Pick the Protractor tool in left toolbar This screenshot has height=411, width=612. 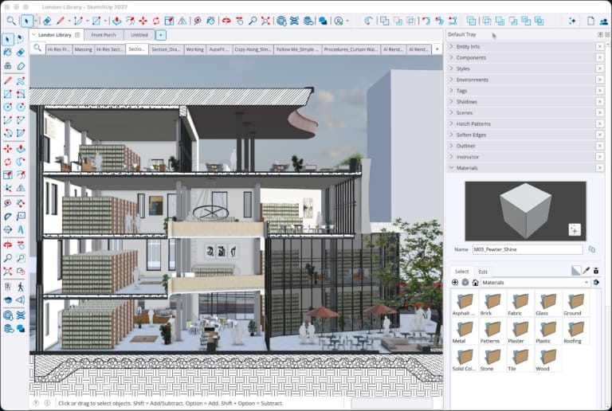pyautogui.click(x=7, y=216)
